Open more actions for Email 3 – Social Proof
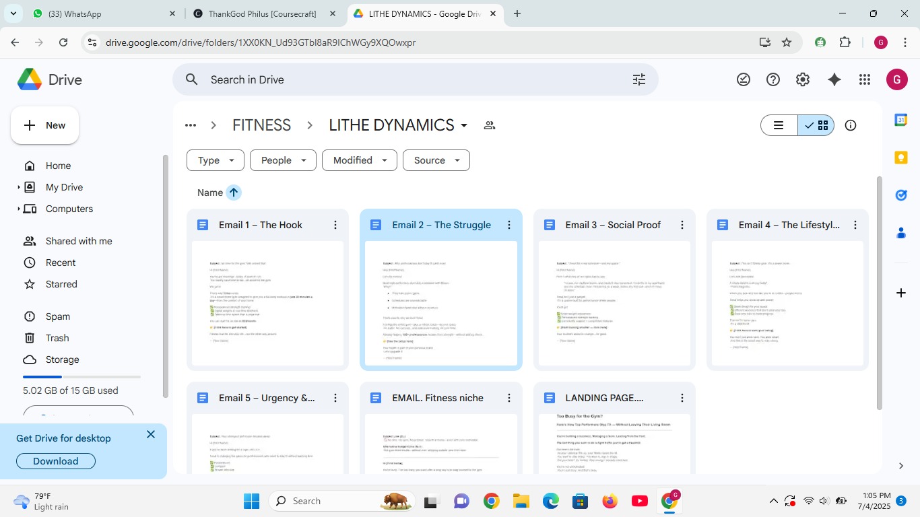 coord(682,225)
